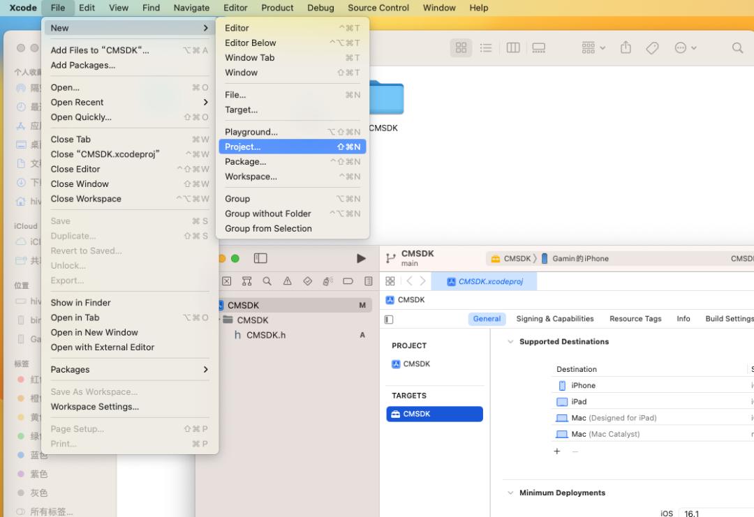Click the main branch label under CMSDK
The width and height of the screenshot is (754, 517).
tap(409, 263)
